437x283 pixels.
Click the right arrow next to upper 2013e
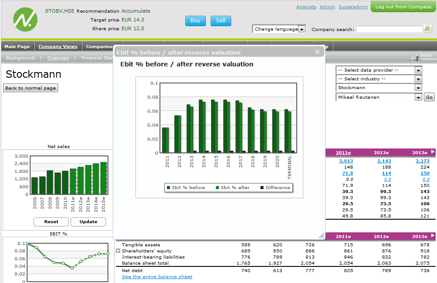tap(433, 152)
